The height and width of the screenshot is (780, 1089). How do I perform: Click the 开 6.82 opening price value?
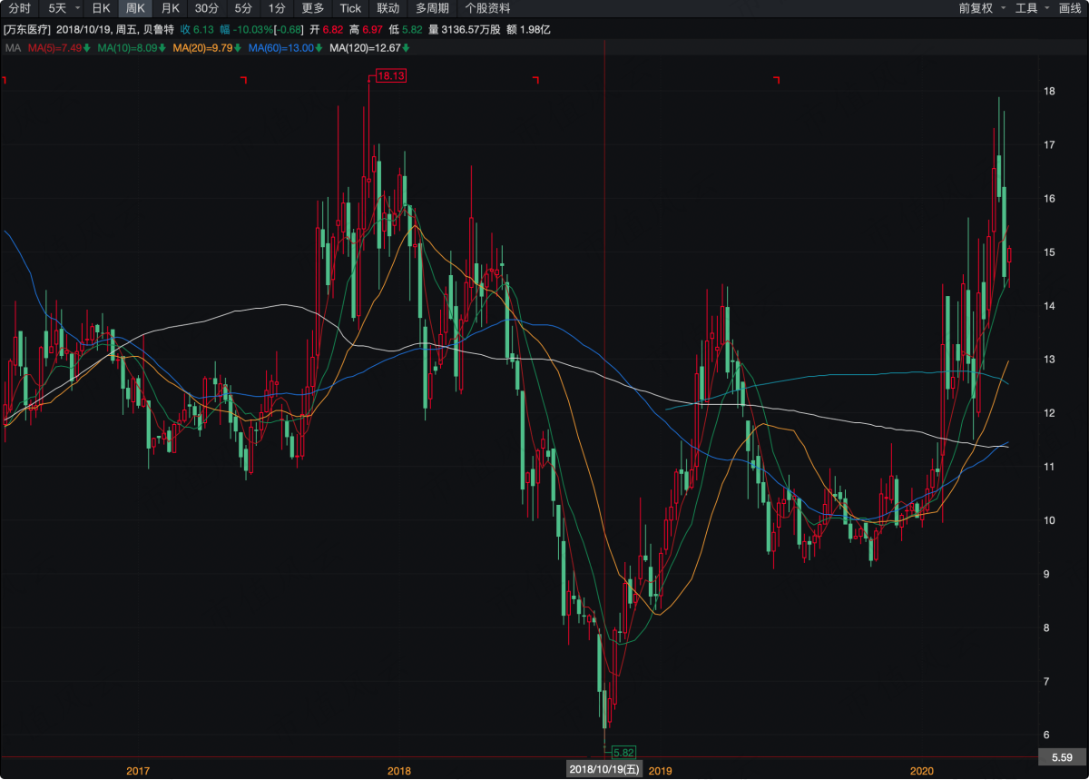[327, 29]
